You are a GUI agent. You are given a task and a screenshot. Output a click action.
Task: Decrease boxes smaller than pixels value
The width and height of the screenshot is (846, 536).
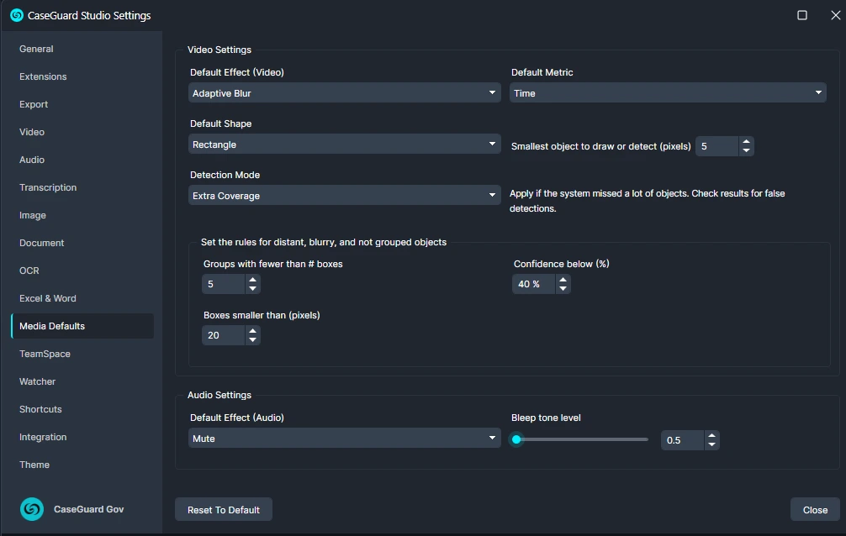coord(252,339)
